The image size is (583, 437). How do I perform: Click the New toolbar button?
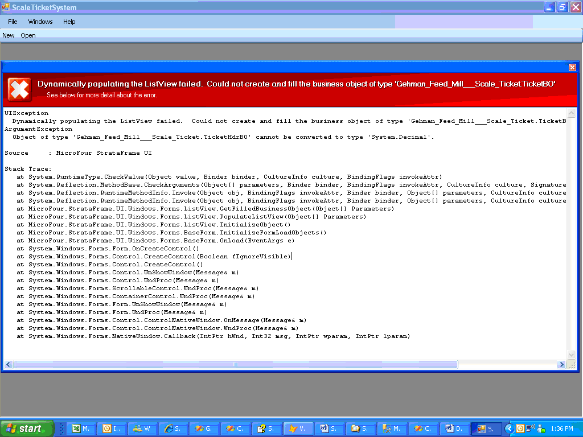[x=9, y=35]
